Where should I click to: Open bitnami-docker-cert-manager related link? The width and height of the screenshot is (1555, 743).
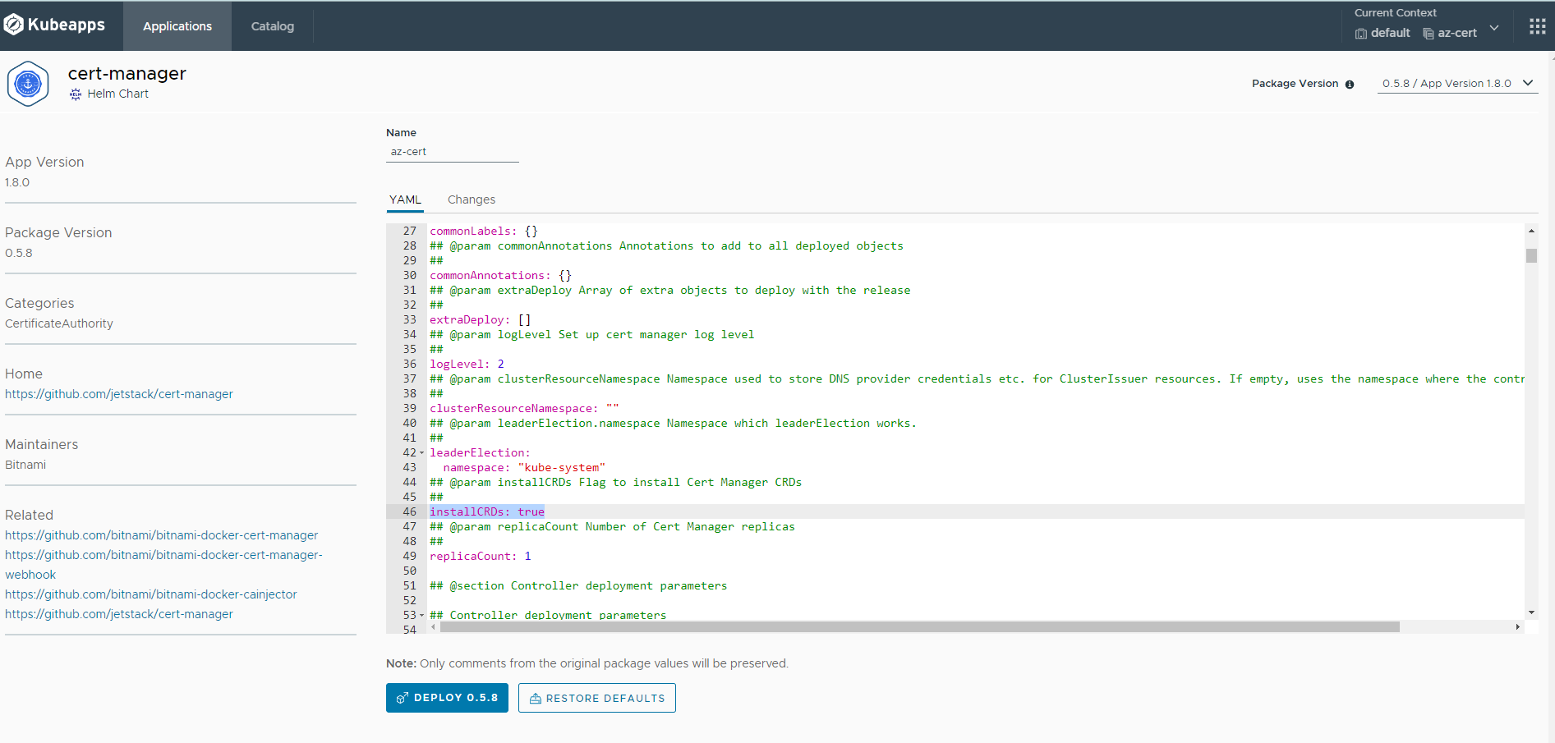tap(161, 535)
